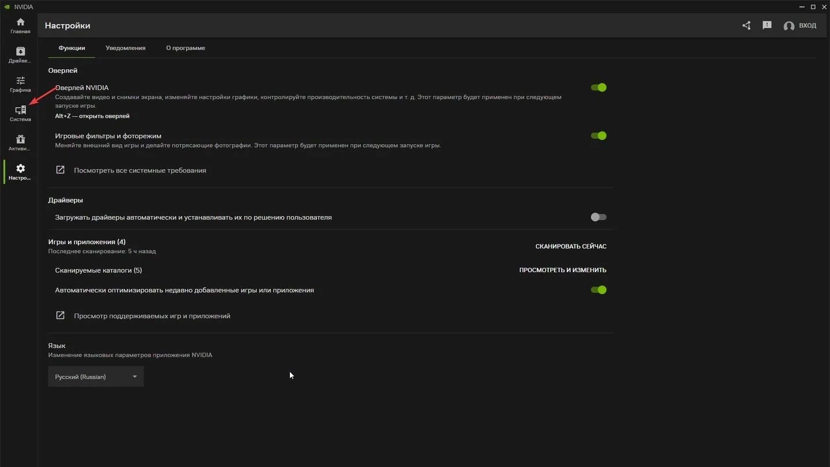
Task: Close the NVIDIA window
Action: 824,7
